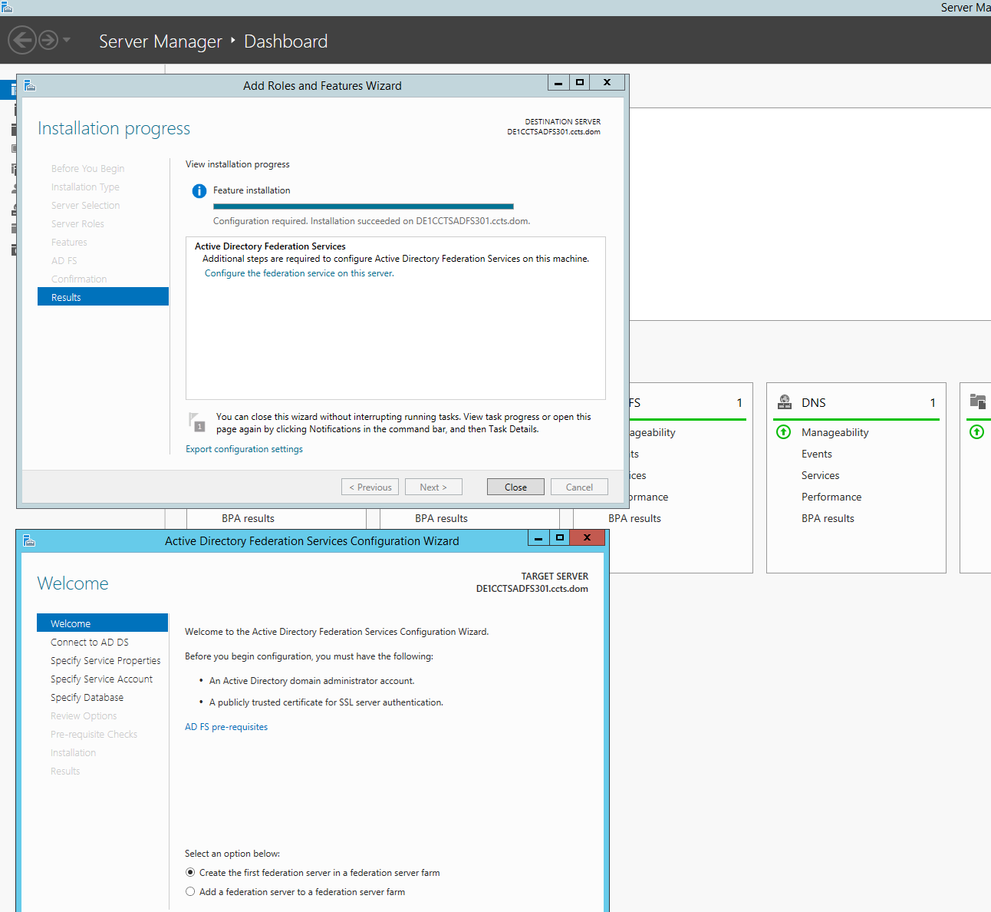Select 'Create the first federation server' radio option
This screenshot has height=912, width=991.
pyautogui.click(x=190, y=873)
